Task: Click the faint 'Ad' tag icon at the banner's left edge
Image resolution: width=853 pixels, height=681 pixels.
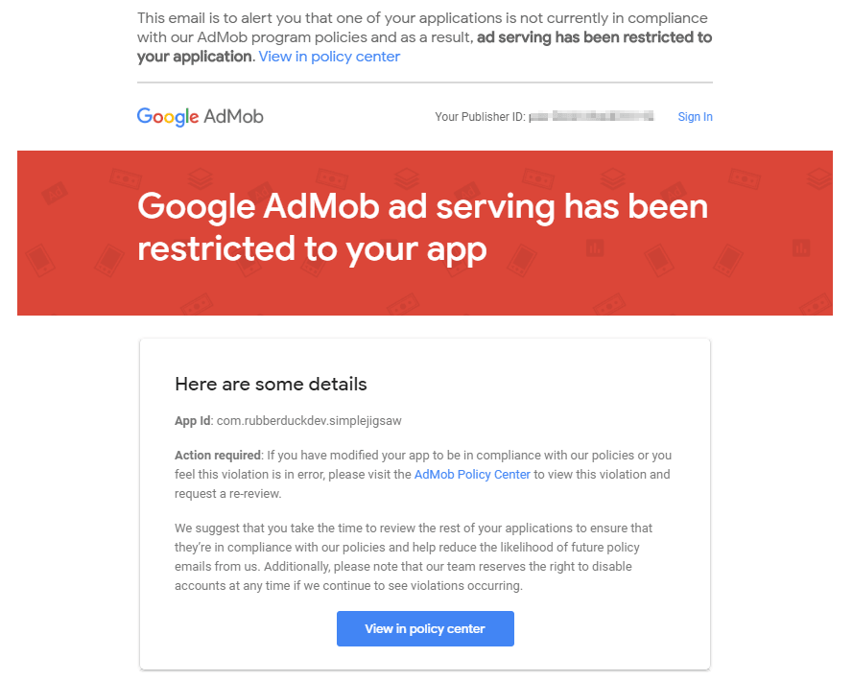Action: (55, 192)
